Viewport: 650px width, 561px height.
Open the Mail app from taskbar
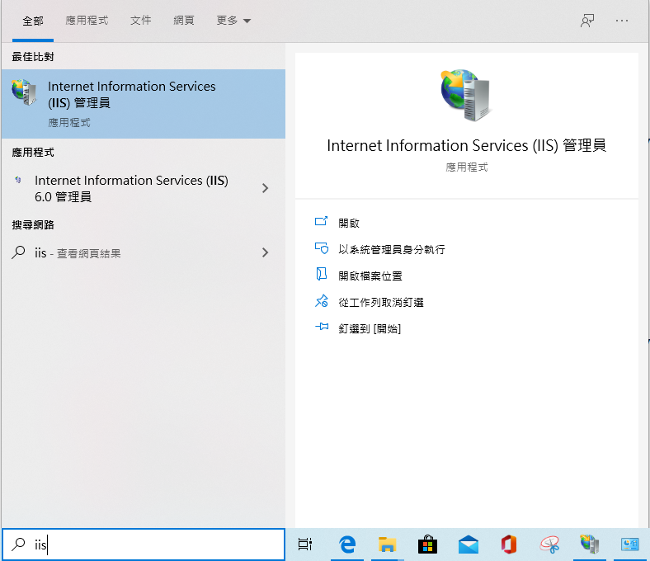(x=468, y=544)
